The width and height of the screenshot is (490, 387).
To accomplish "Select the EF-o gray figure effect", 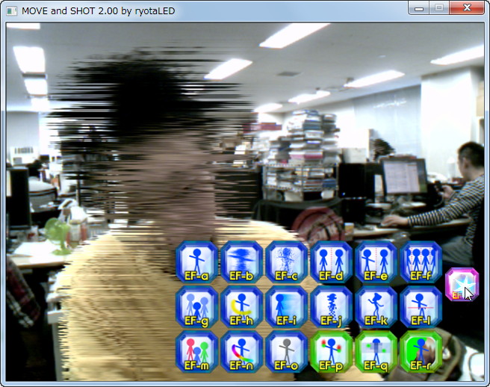I will pos(286,352).
